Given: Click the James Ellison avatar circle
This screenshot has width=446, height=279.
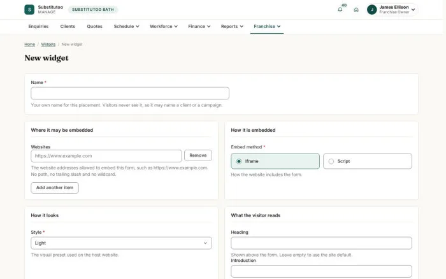Looking at the screenshot, I should click(x=371, y=10).
